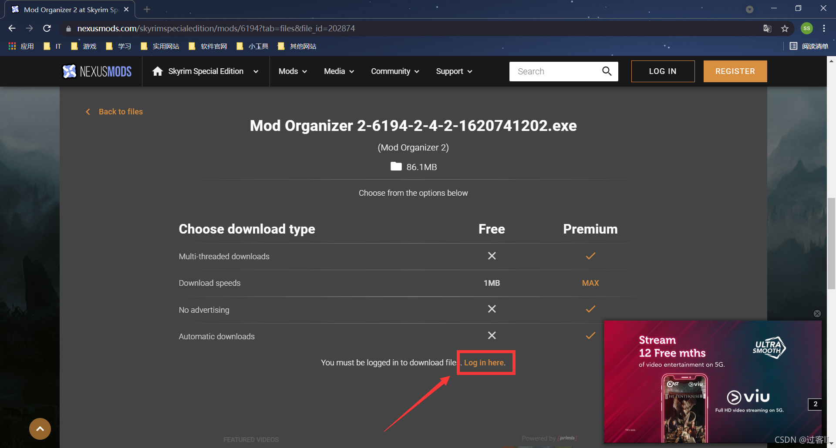Open the Mods menu
This screenshot has height=448, width=836.
(x=293, y=71)
